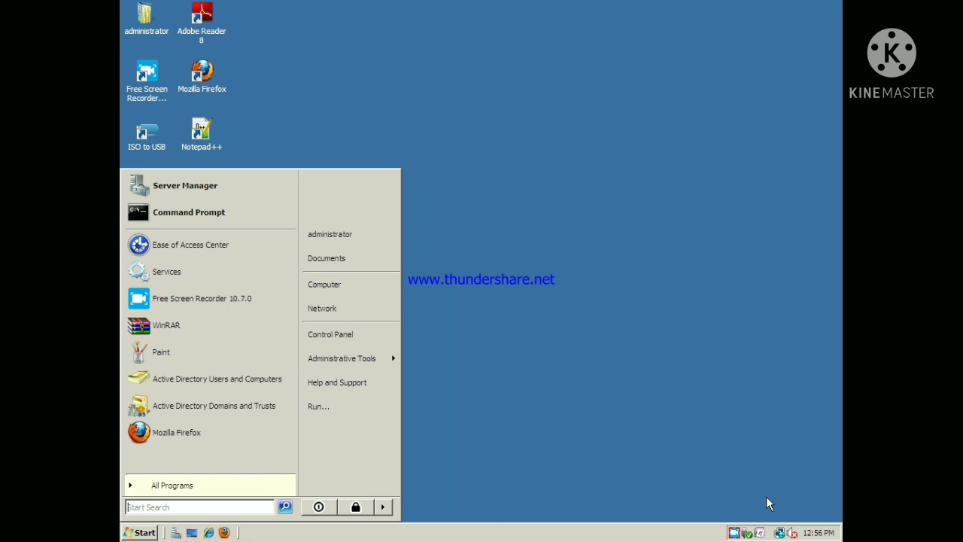Click Show Desktop quick launch icon
The width and height of the screenshot is (963, 542).
click(192, 533)
